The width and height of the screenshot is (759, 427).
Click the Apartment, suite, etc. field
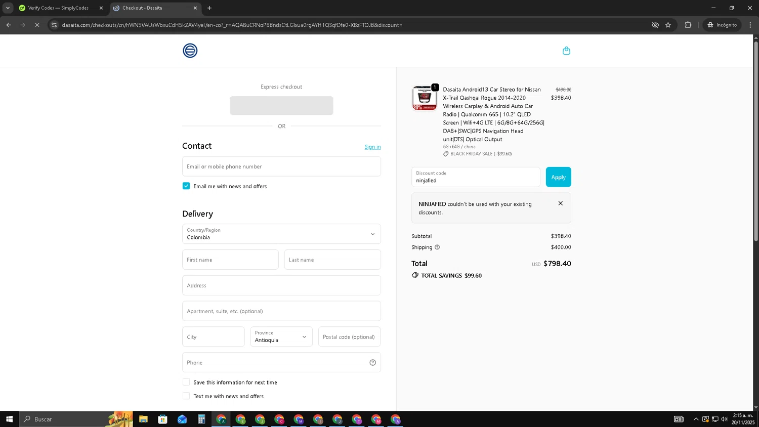tap(281, 311)
